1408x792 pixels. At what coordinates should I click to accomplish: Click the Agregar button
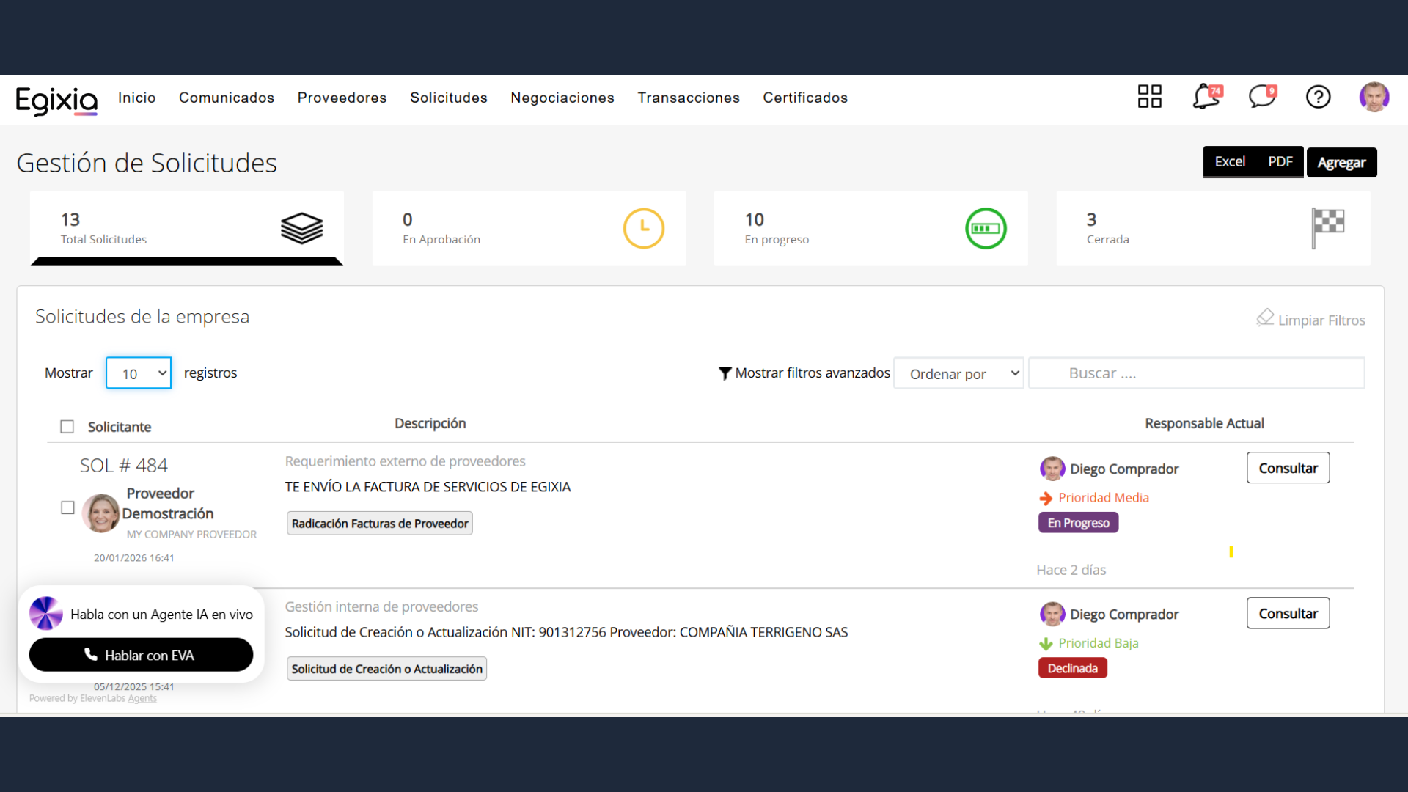1341,162
